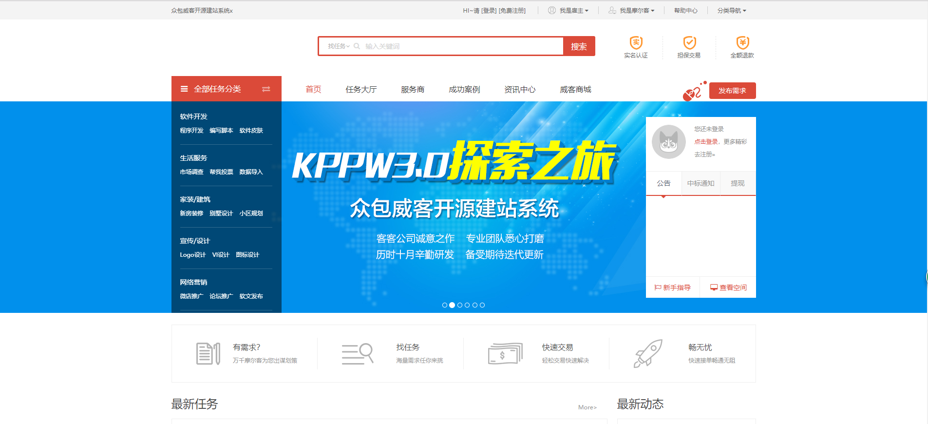This screenshot has width=928, height=424.
Task: Open the 别墅设计 subcategory
Action: pos(222,213)
